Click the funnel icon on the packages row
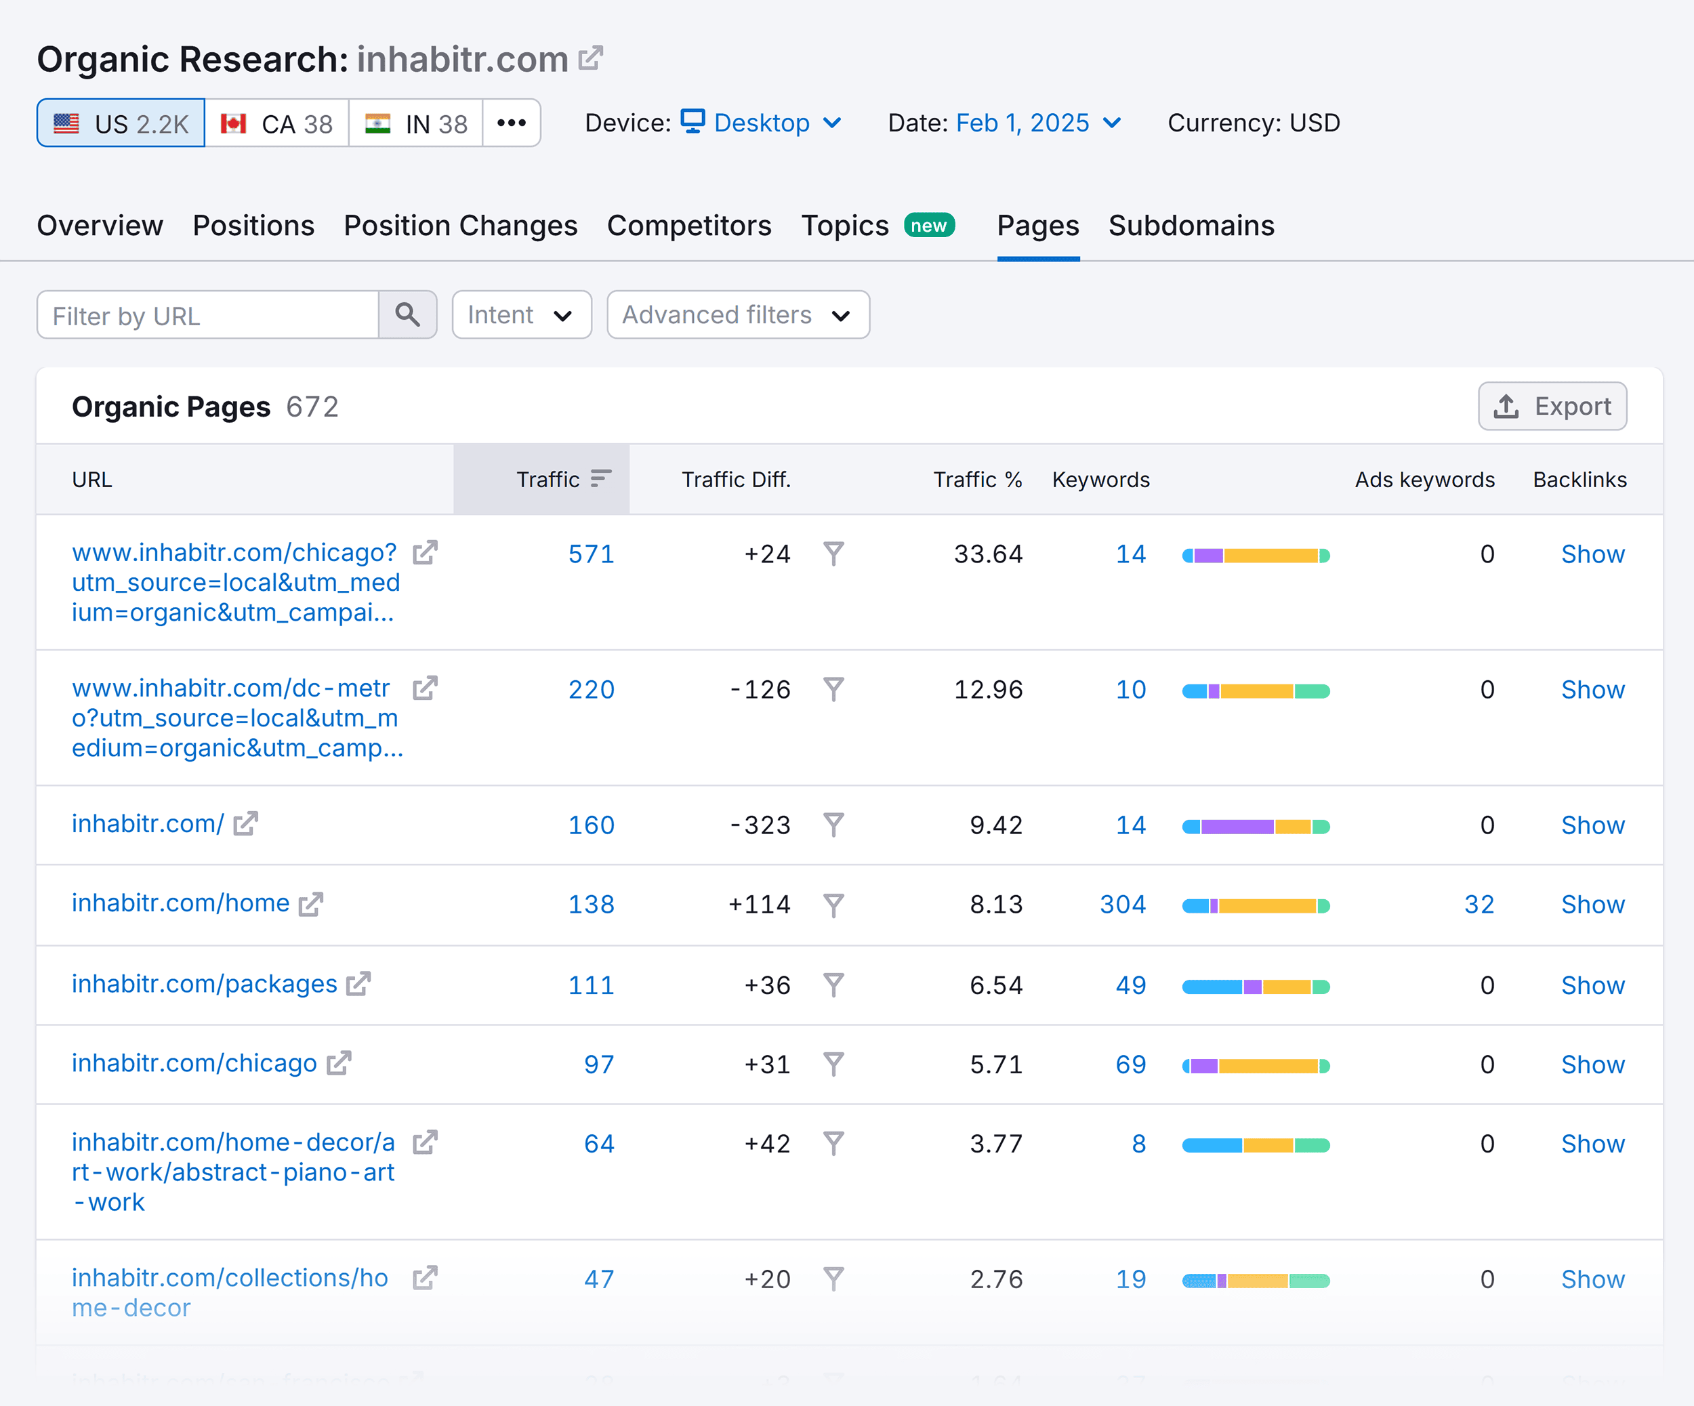1694x1406 pixels. point(834,984)
